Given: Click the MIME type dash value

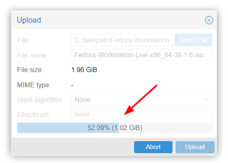Looking at the screenshot, I should 72,86.
